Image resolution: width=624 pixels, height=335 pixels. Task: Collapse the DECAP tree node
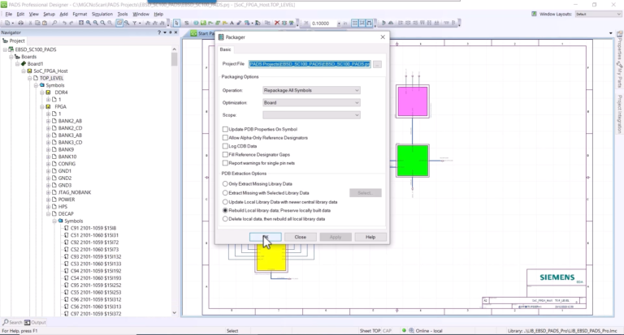48,214
